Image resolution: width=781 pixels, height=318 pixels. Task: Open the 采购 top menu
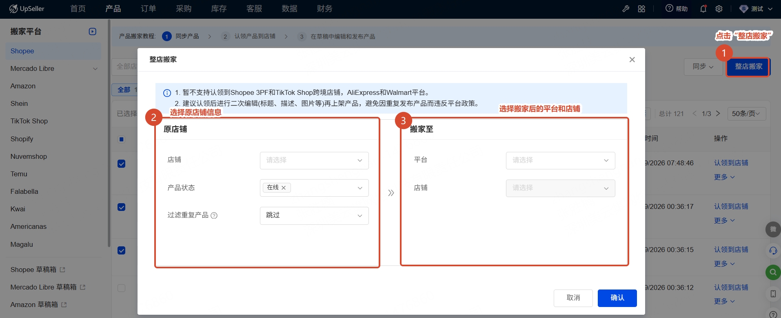(184, 9)
